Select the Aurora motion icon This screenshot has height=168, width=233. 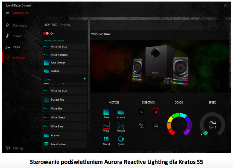[121, 112]
